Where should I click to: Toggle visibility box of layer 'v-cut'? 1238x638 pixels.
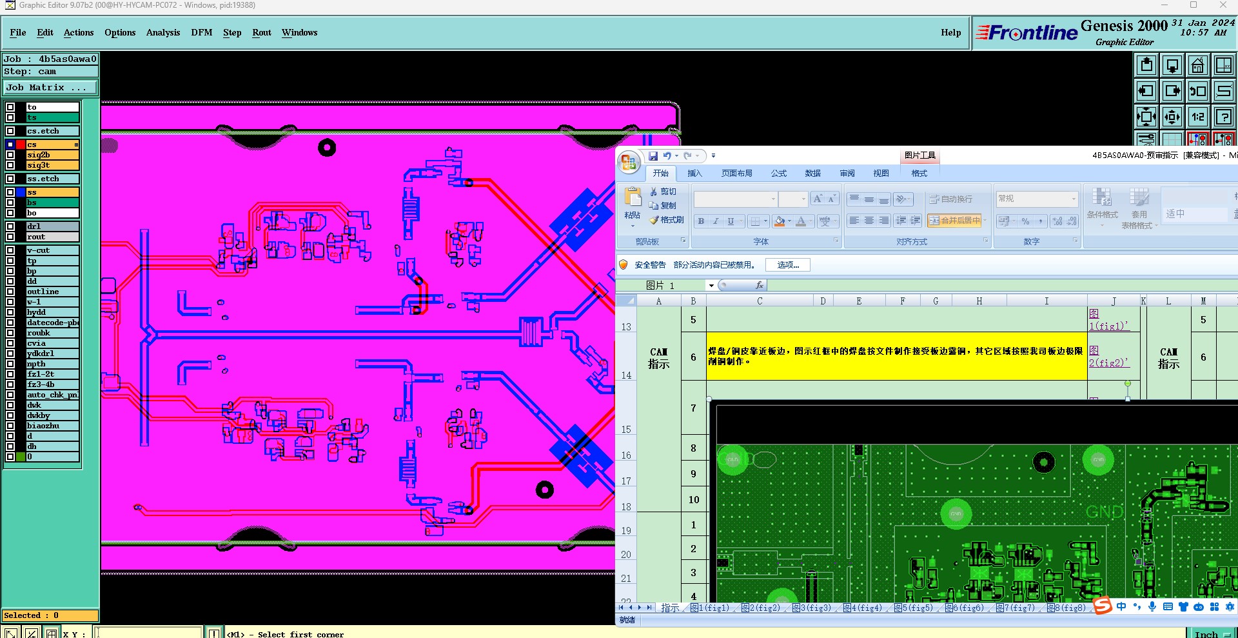pyautogui.click(x=10, y=250)
